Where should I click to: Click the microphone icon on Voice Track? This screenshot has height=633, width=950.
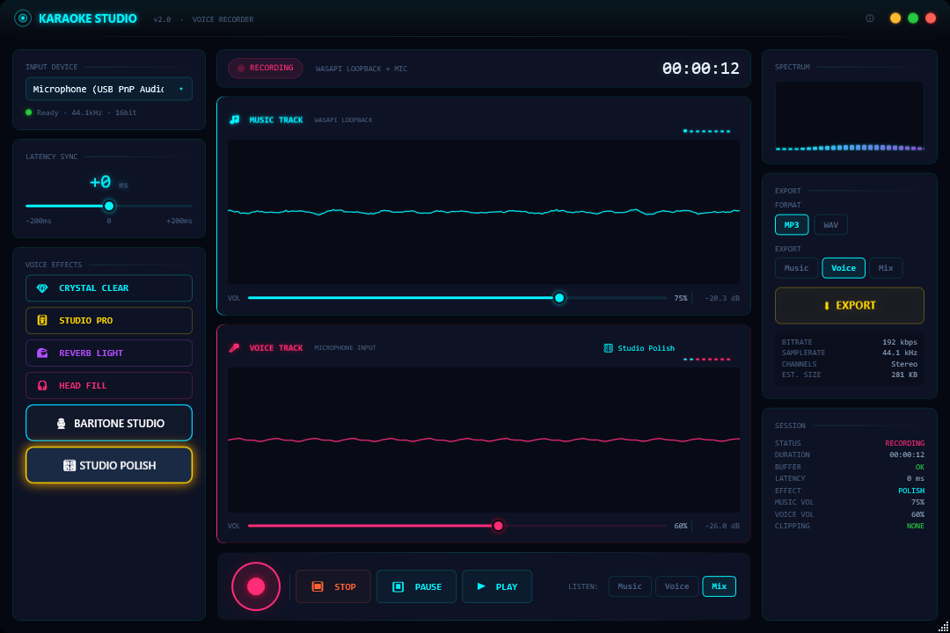click(235, 347)
